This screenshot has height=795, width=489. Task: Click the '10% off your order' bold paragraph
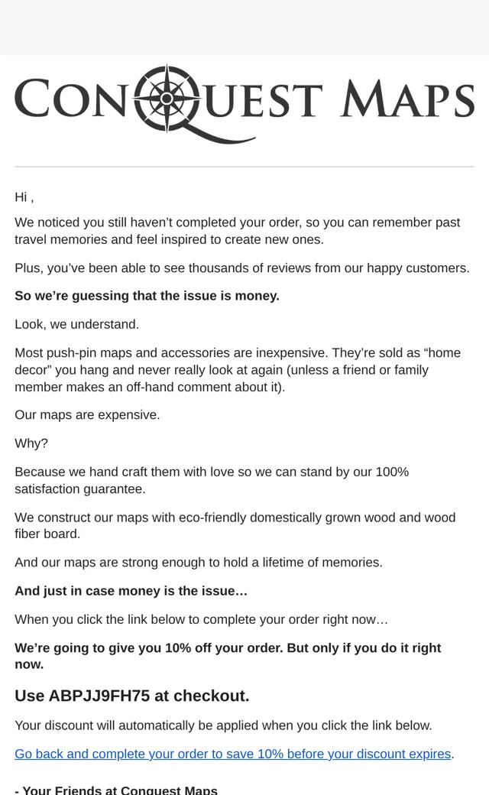pyautogui.click(x=228, y=656)
